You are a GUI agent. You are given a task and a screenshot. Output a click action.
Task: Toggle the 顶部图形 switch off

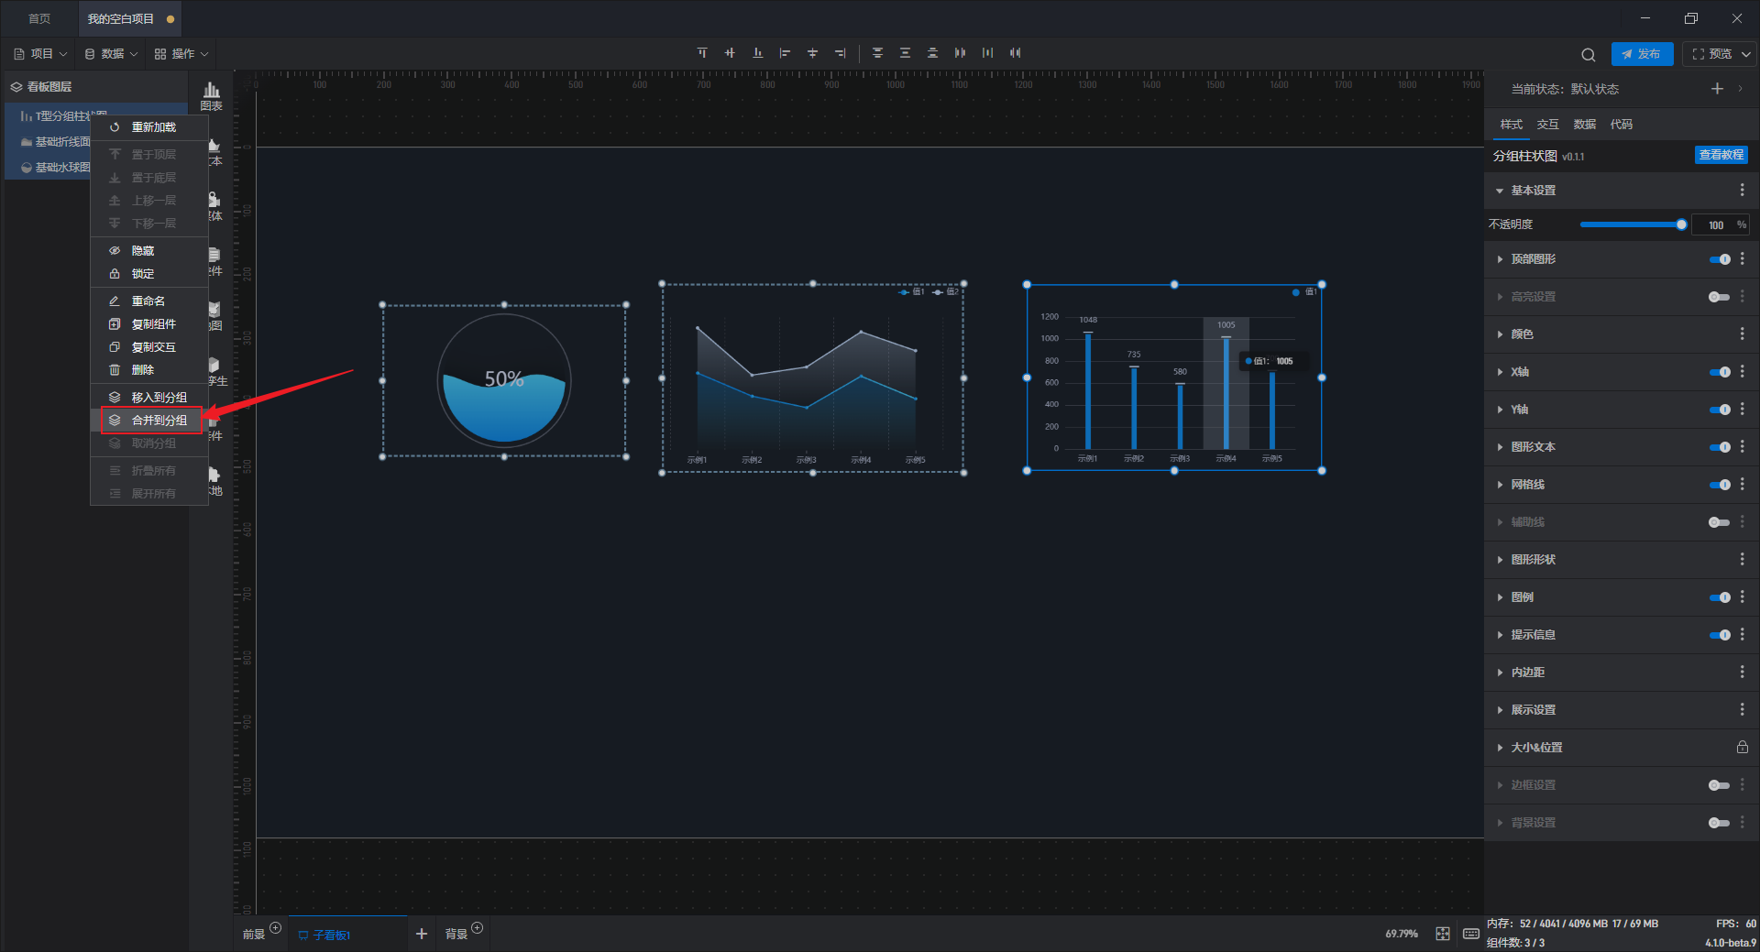(x=1720, y=259)
